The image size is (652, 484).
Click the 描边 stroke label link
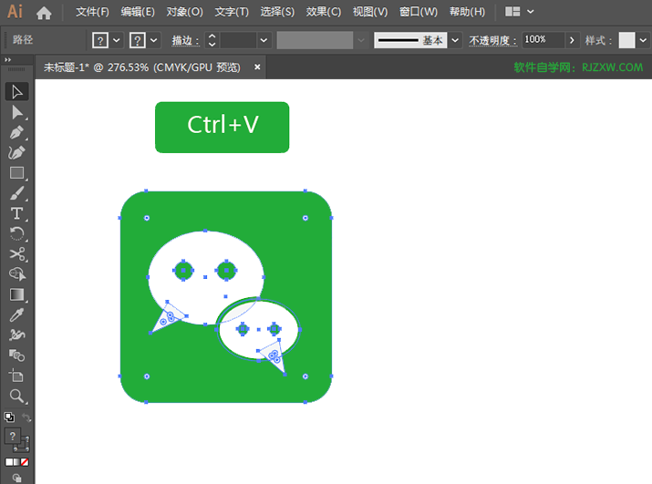[x=185, y=40]
